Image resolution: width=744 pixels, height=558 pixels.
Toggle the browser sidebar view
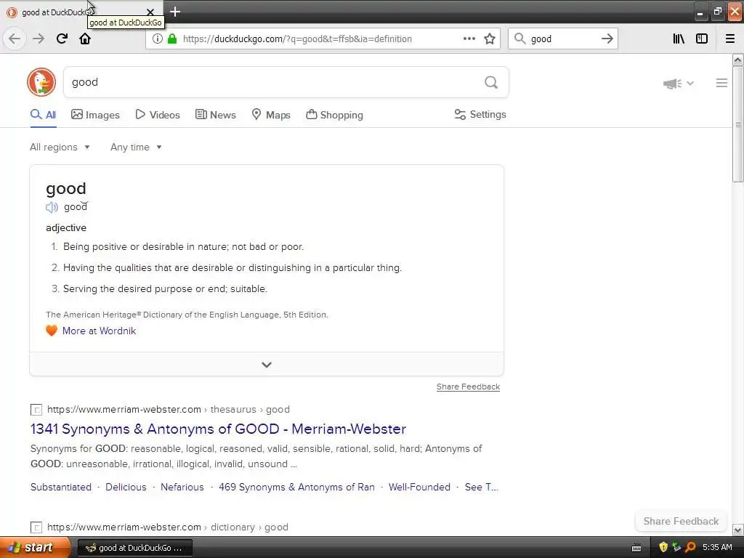702,39
